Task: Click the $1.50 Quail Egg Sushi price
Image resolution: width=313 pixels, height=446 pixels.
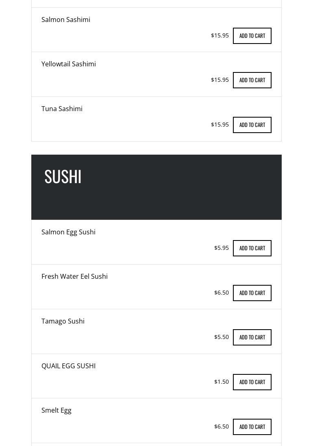Action: click(x=222, y=382)
